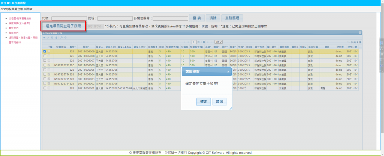Close the 詢問視窗 dialog with its X icon
This screenshot has width=384, height=156.
(x=228, y=71)
